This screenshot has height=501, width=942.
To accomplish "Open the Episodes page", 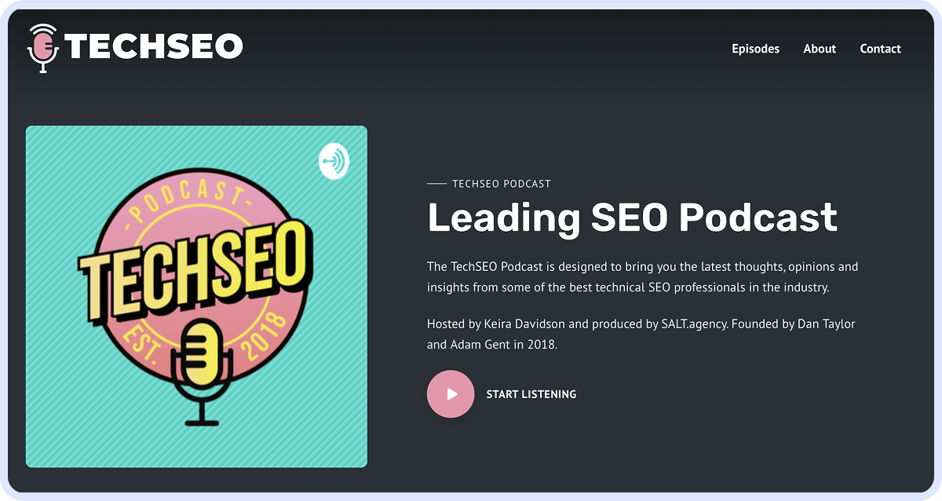I will pyautogui.click(x=755, y=49).
